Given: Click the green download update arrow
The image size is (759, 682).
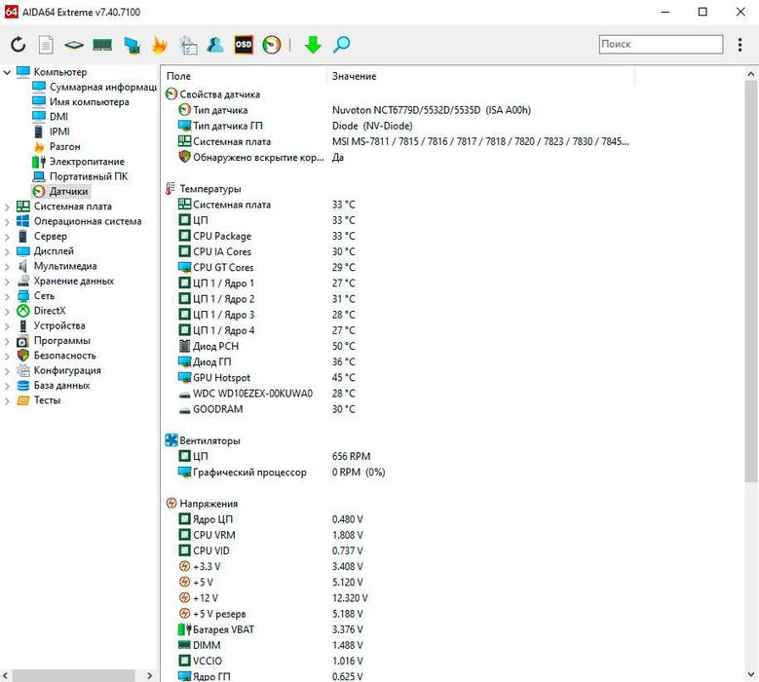Looking at the screenshot, I should [x=313, y=45].
